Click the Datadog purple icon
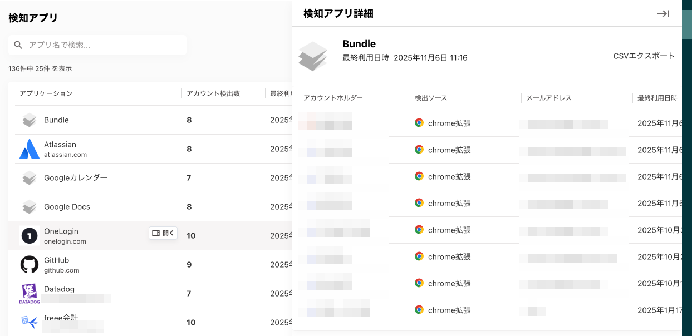This screenshot has width=692, height=336. (x=28, y=293)
